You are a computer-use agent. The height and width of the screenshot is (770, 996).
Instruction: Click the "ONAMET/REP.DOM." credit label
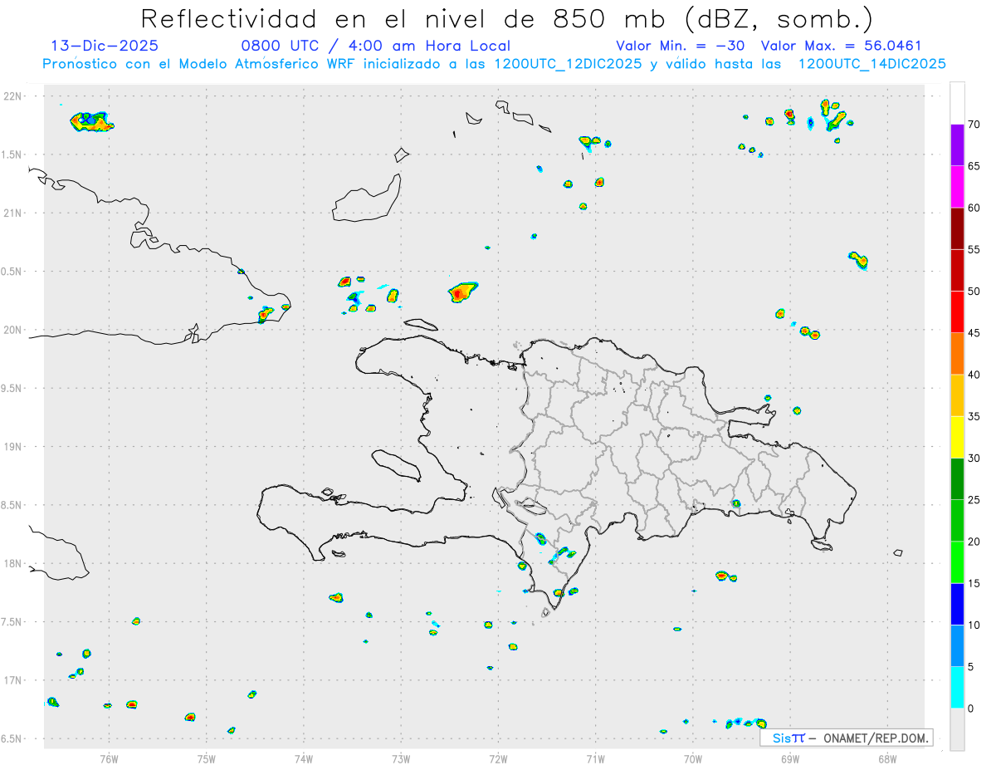(875, 738)
